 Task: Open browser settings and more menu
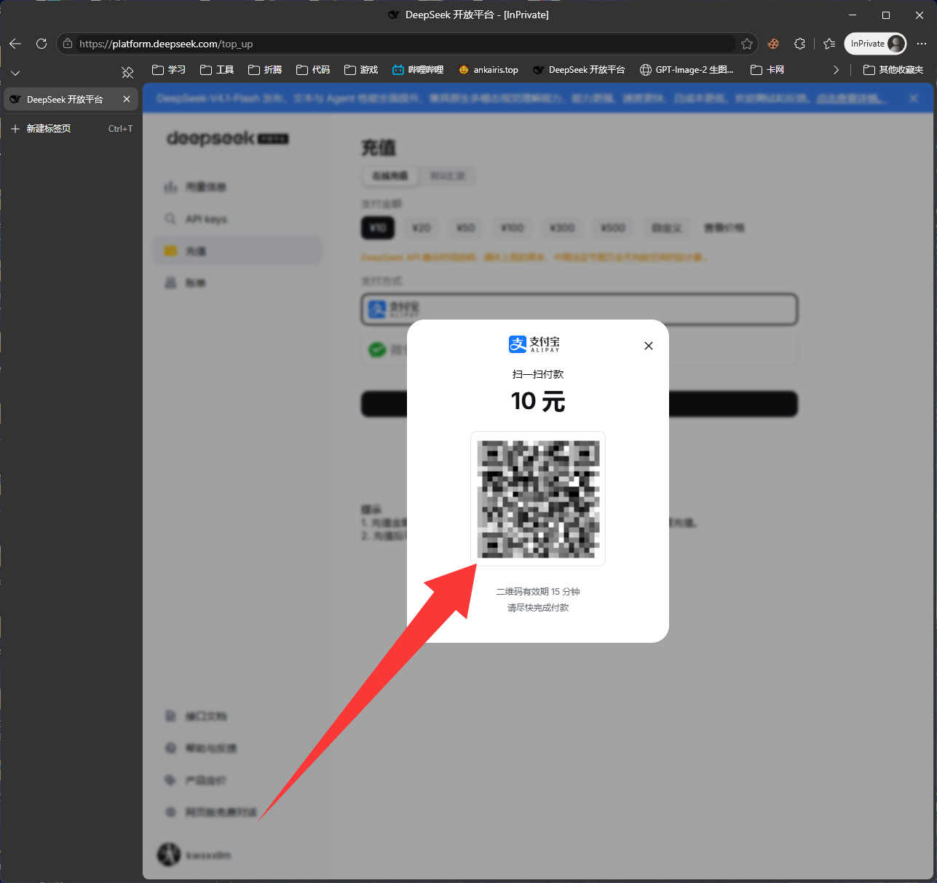tap(922, 44)
